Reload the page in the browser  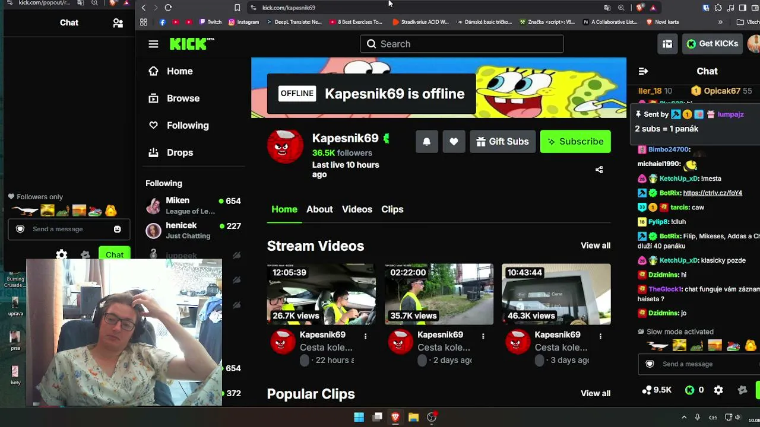[168, 8]
